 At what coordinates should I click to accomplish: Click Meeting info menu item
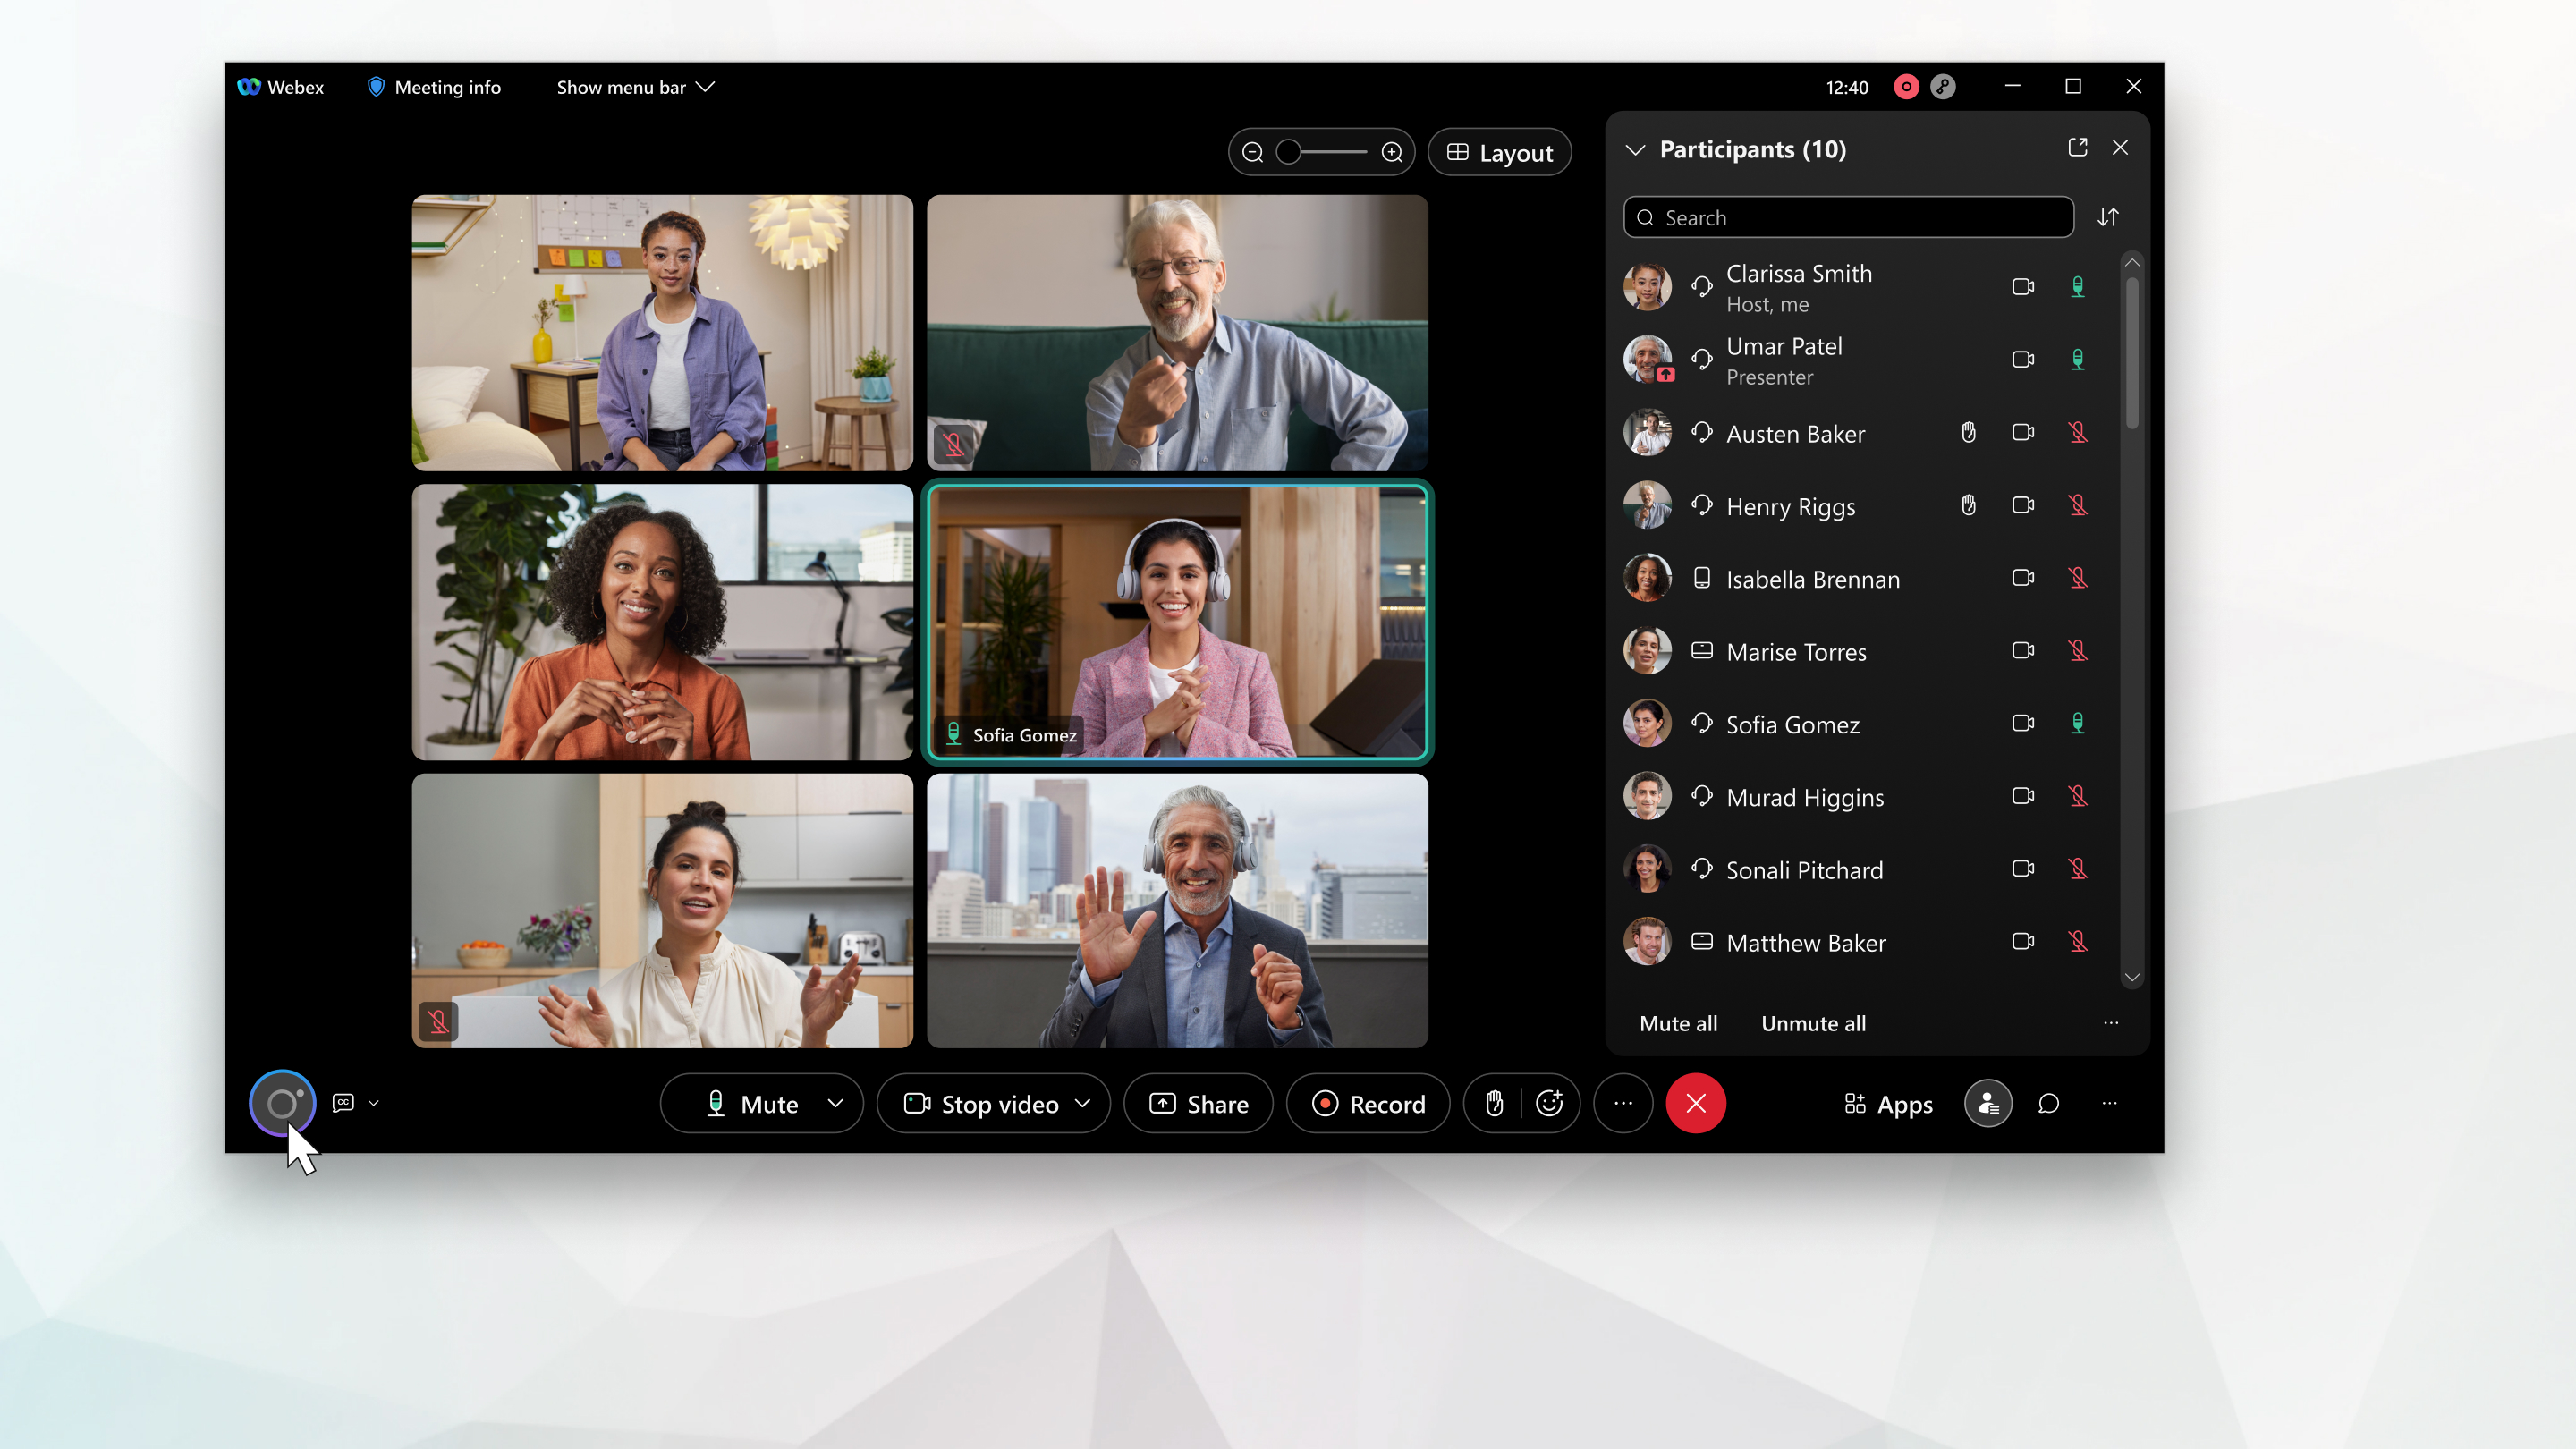point(432,87)
